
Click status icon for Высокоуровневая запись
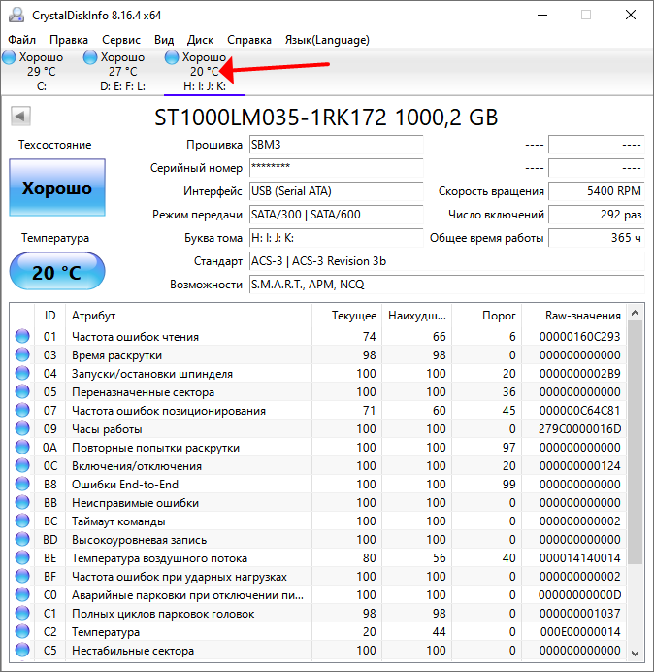22,539
